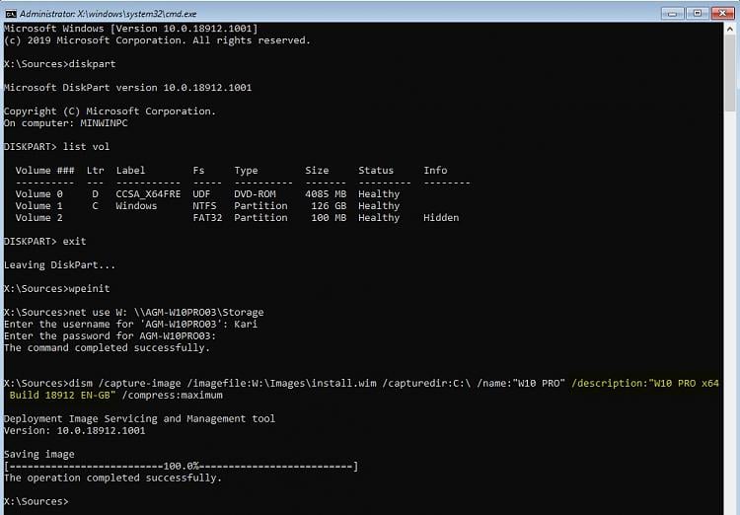Image resolution: width=740 pixels, height=515 pixels.
Task: Click 'Volume 2' row label
Action: click(x=38, y=218)
